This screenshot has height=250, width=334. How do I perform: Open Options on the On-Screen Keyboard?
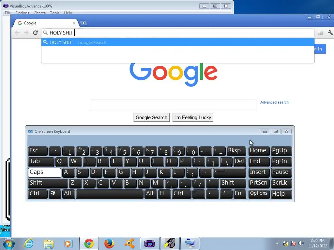tap(259, 194)
